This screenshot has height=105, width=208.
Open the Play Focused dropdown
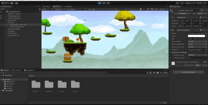coord(131,9)
